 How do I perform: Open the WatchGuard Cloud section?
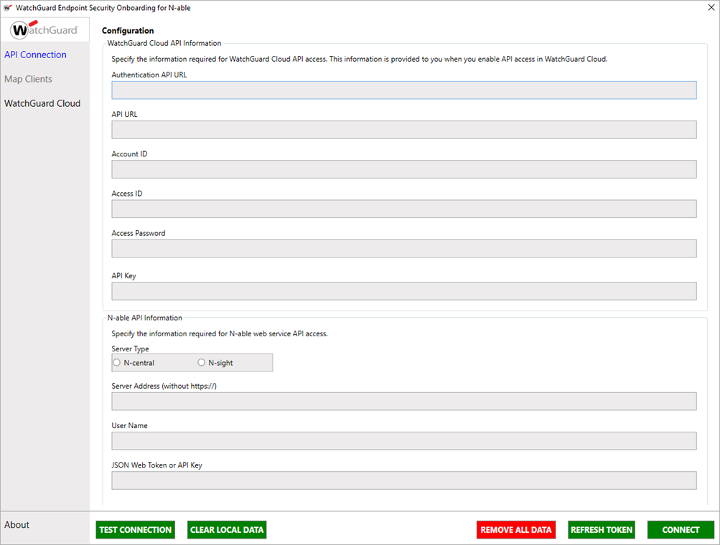click(42, 103)
